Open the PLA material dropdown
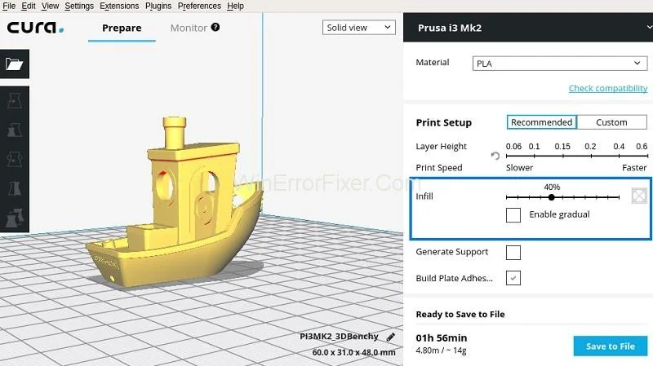The width and height of the screenshot is (653, 366). 560,64
